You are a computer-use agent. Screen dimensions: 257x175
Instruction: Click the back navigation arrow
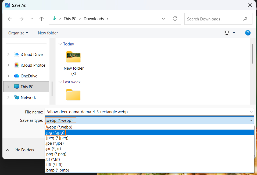click(10, 19)
